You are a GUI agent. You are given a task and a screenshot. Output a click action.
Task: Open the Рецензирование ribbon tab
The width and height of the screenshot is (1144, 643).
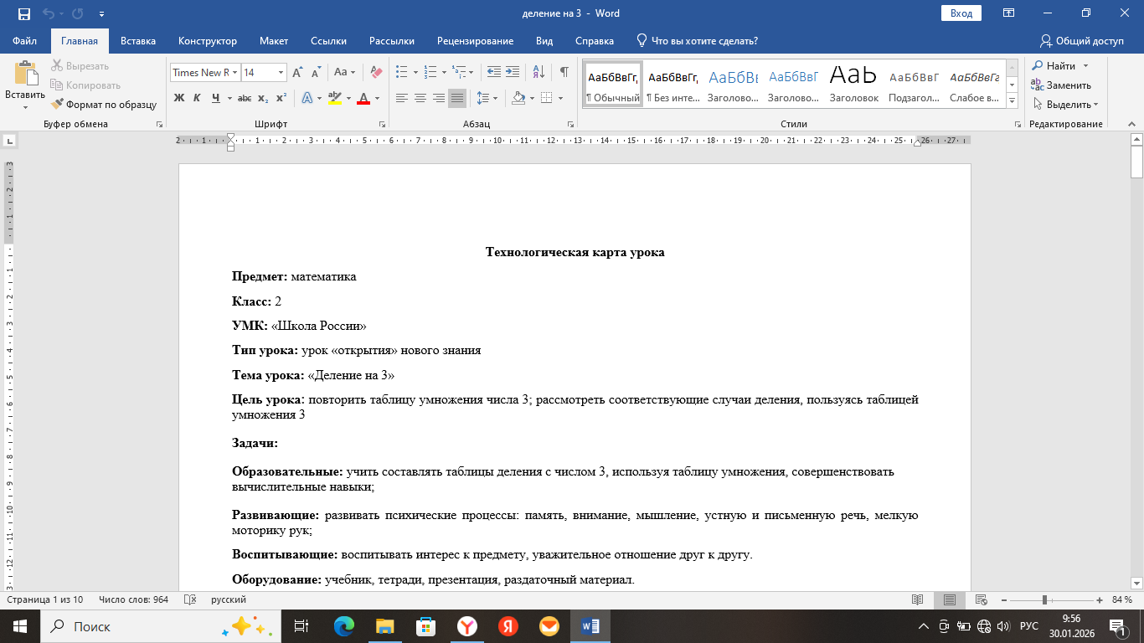476,41
